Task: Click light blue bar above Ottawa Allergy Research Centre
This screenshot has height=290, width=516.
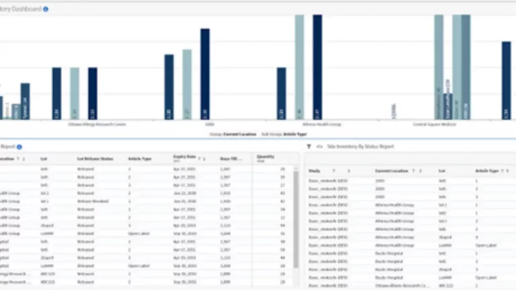Action: [75, 93]
